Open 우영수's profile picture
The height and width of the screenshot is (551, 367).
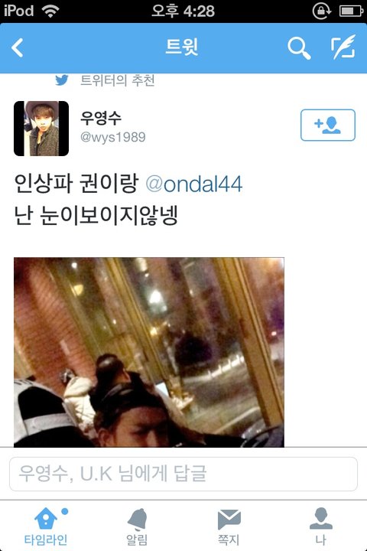[41, 129]
